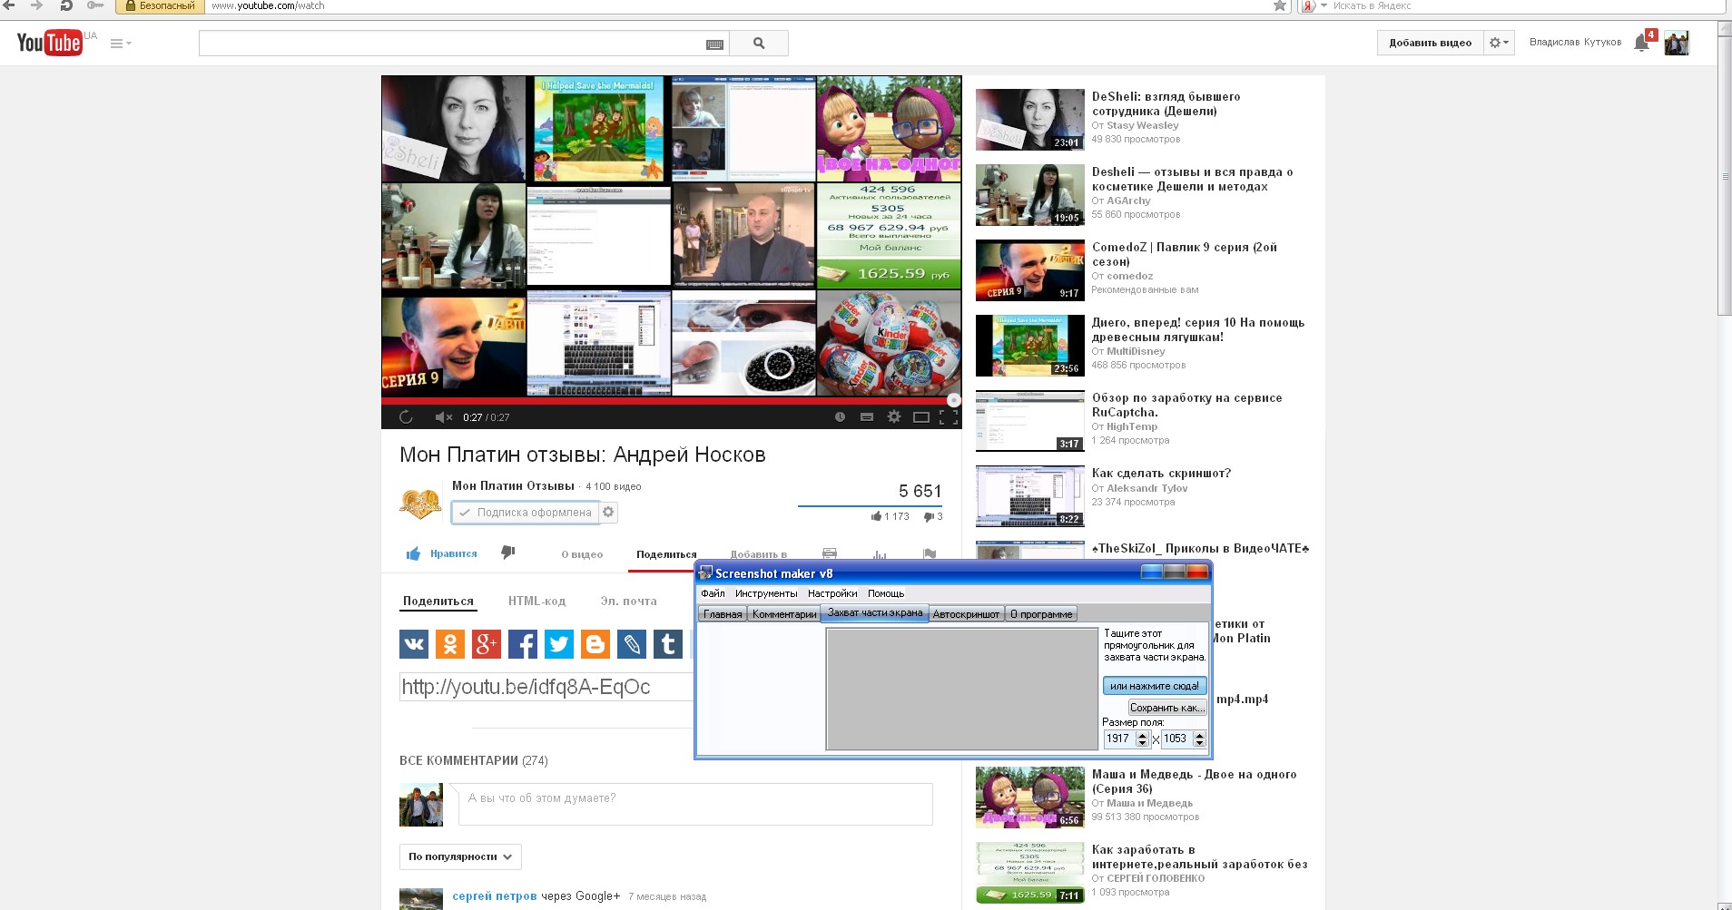Screen dimensions: 1732x910
Task: Switch to the Эл. почта share tab
Action: 628,601
